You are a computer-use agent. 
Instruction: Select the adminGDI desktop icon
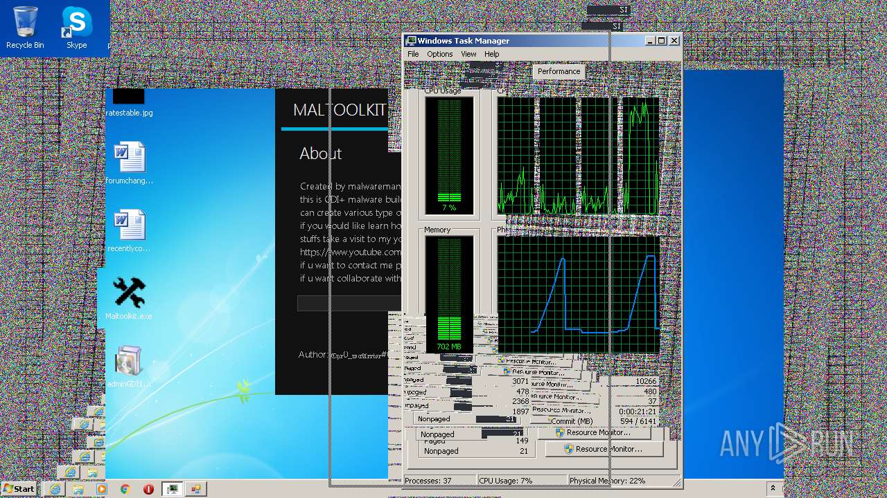(x=129, y=367)
